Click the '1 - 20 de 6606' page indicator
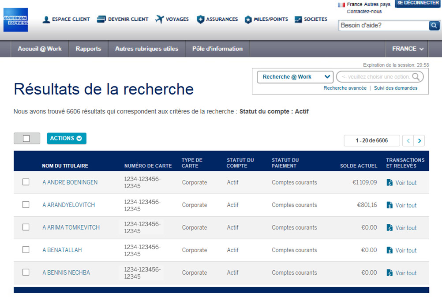 point(372,140)
